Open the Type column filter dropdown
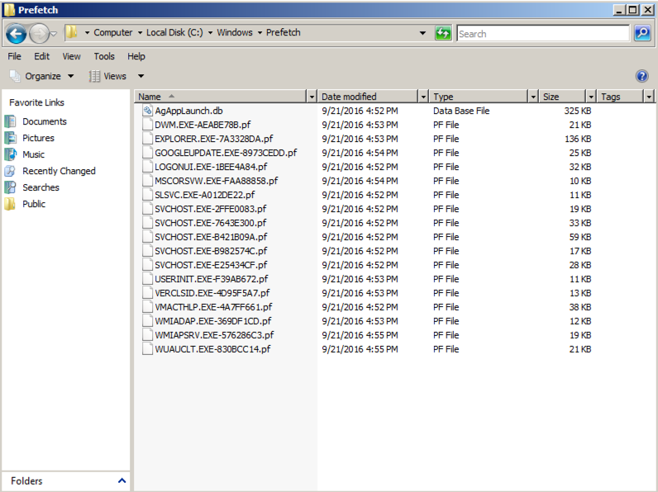This screenshot has width=658, height=492. (533, 97)
